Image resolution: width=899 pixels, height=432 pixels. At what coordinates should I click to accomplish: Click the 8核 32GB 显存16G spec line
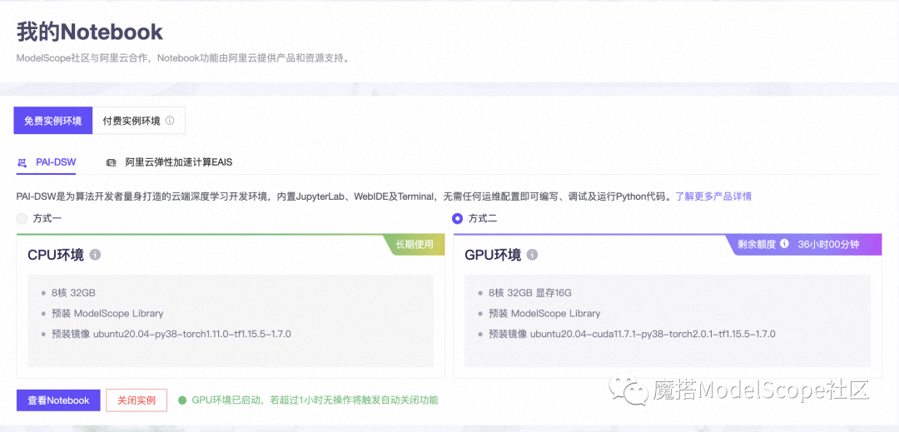tap(530, 293)
